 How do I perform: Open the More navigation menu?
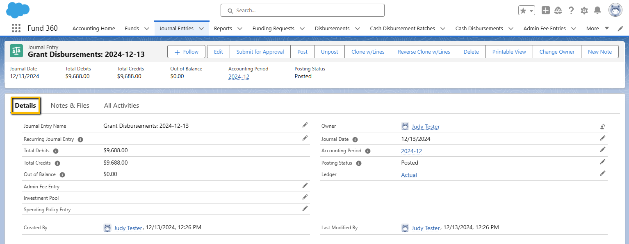(x=597, y=29)
